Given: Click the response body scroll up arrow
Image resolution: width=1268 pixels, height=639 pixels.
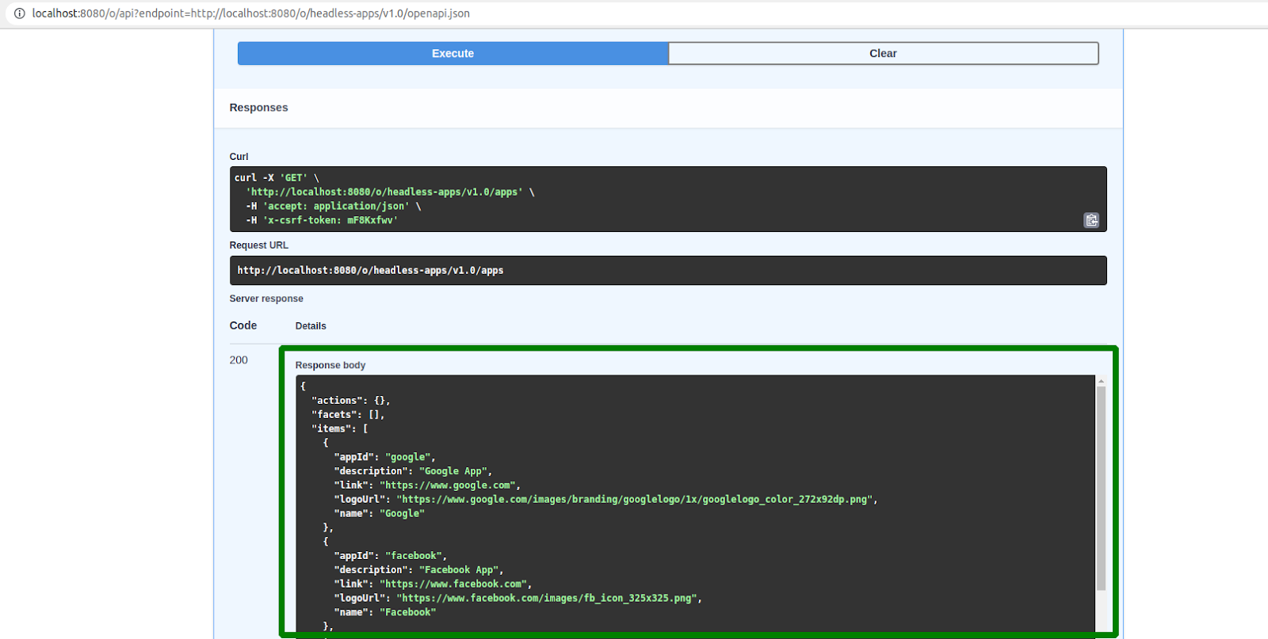Looking at the screenshot, I should tap(1101, 382).
